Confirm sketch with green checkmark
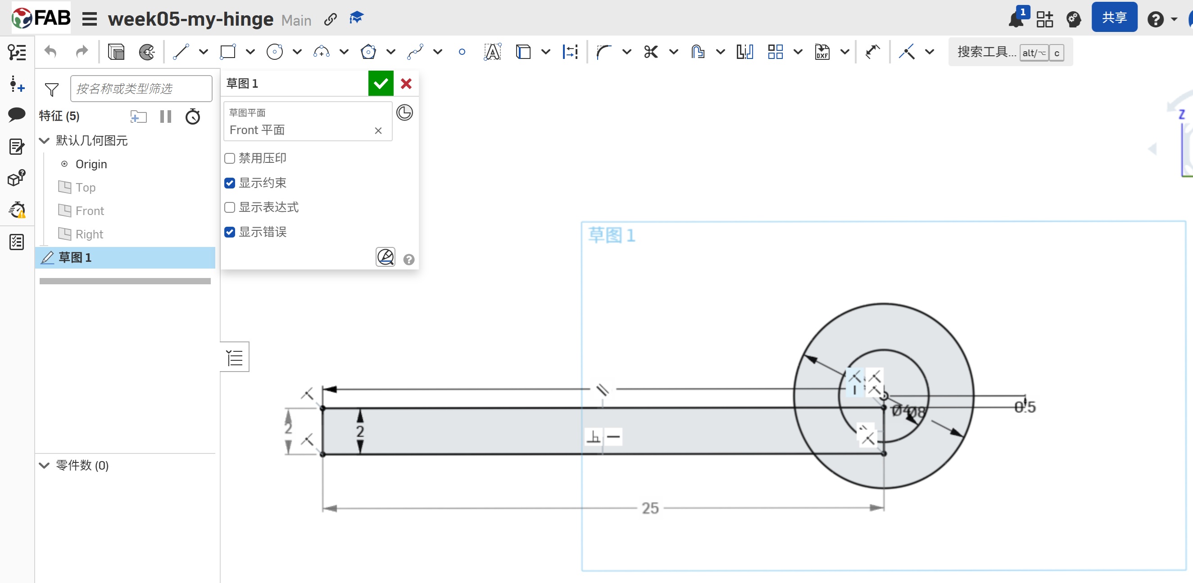This screenshot has width=1193, height=583. point(380,84)
